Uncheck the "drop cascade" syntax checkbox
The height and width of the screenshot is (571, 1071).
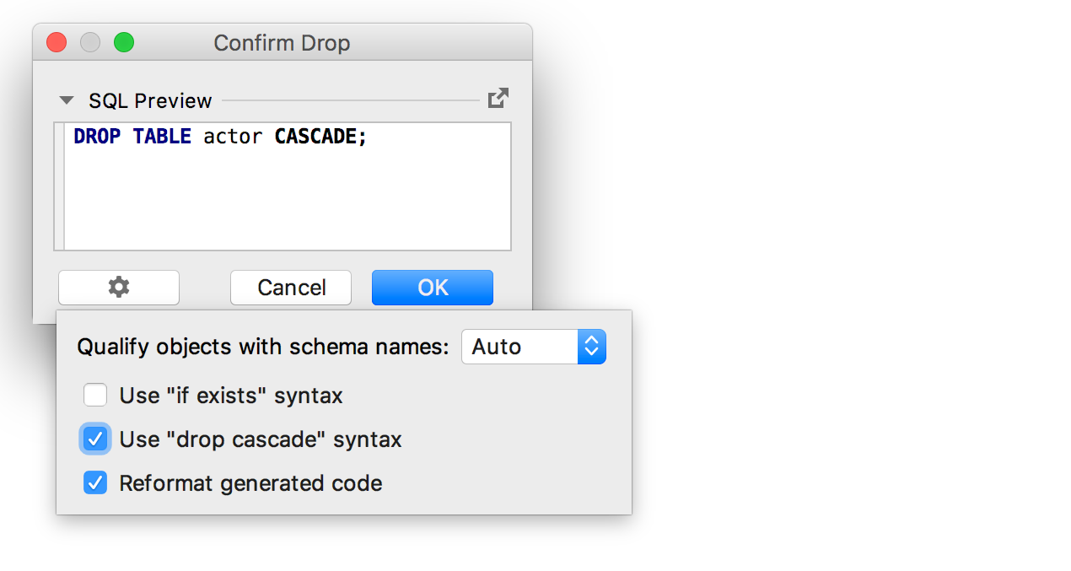point(95,439)
